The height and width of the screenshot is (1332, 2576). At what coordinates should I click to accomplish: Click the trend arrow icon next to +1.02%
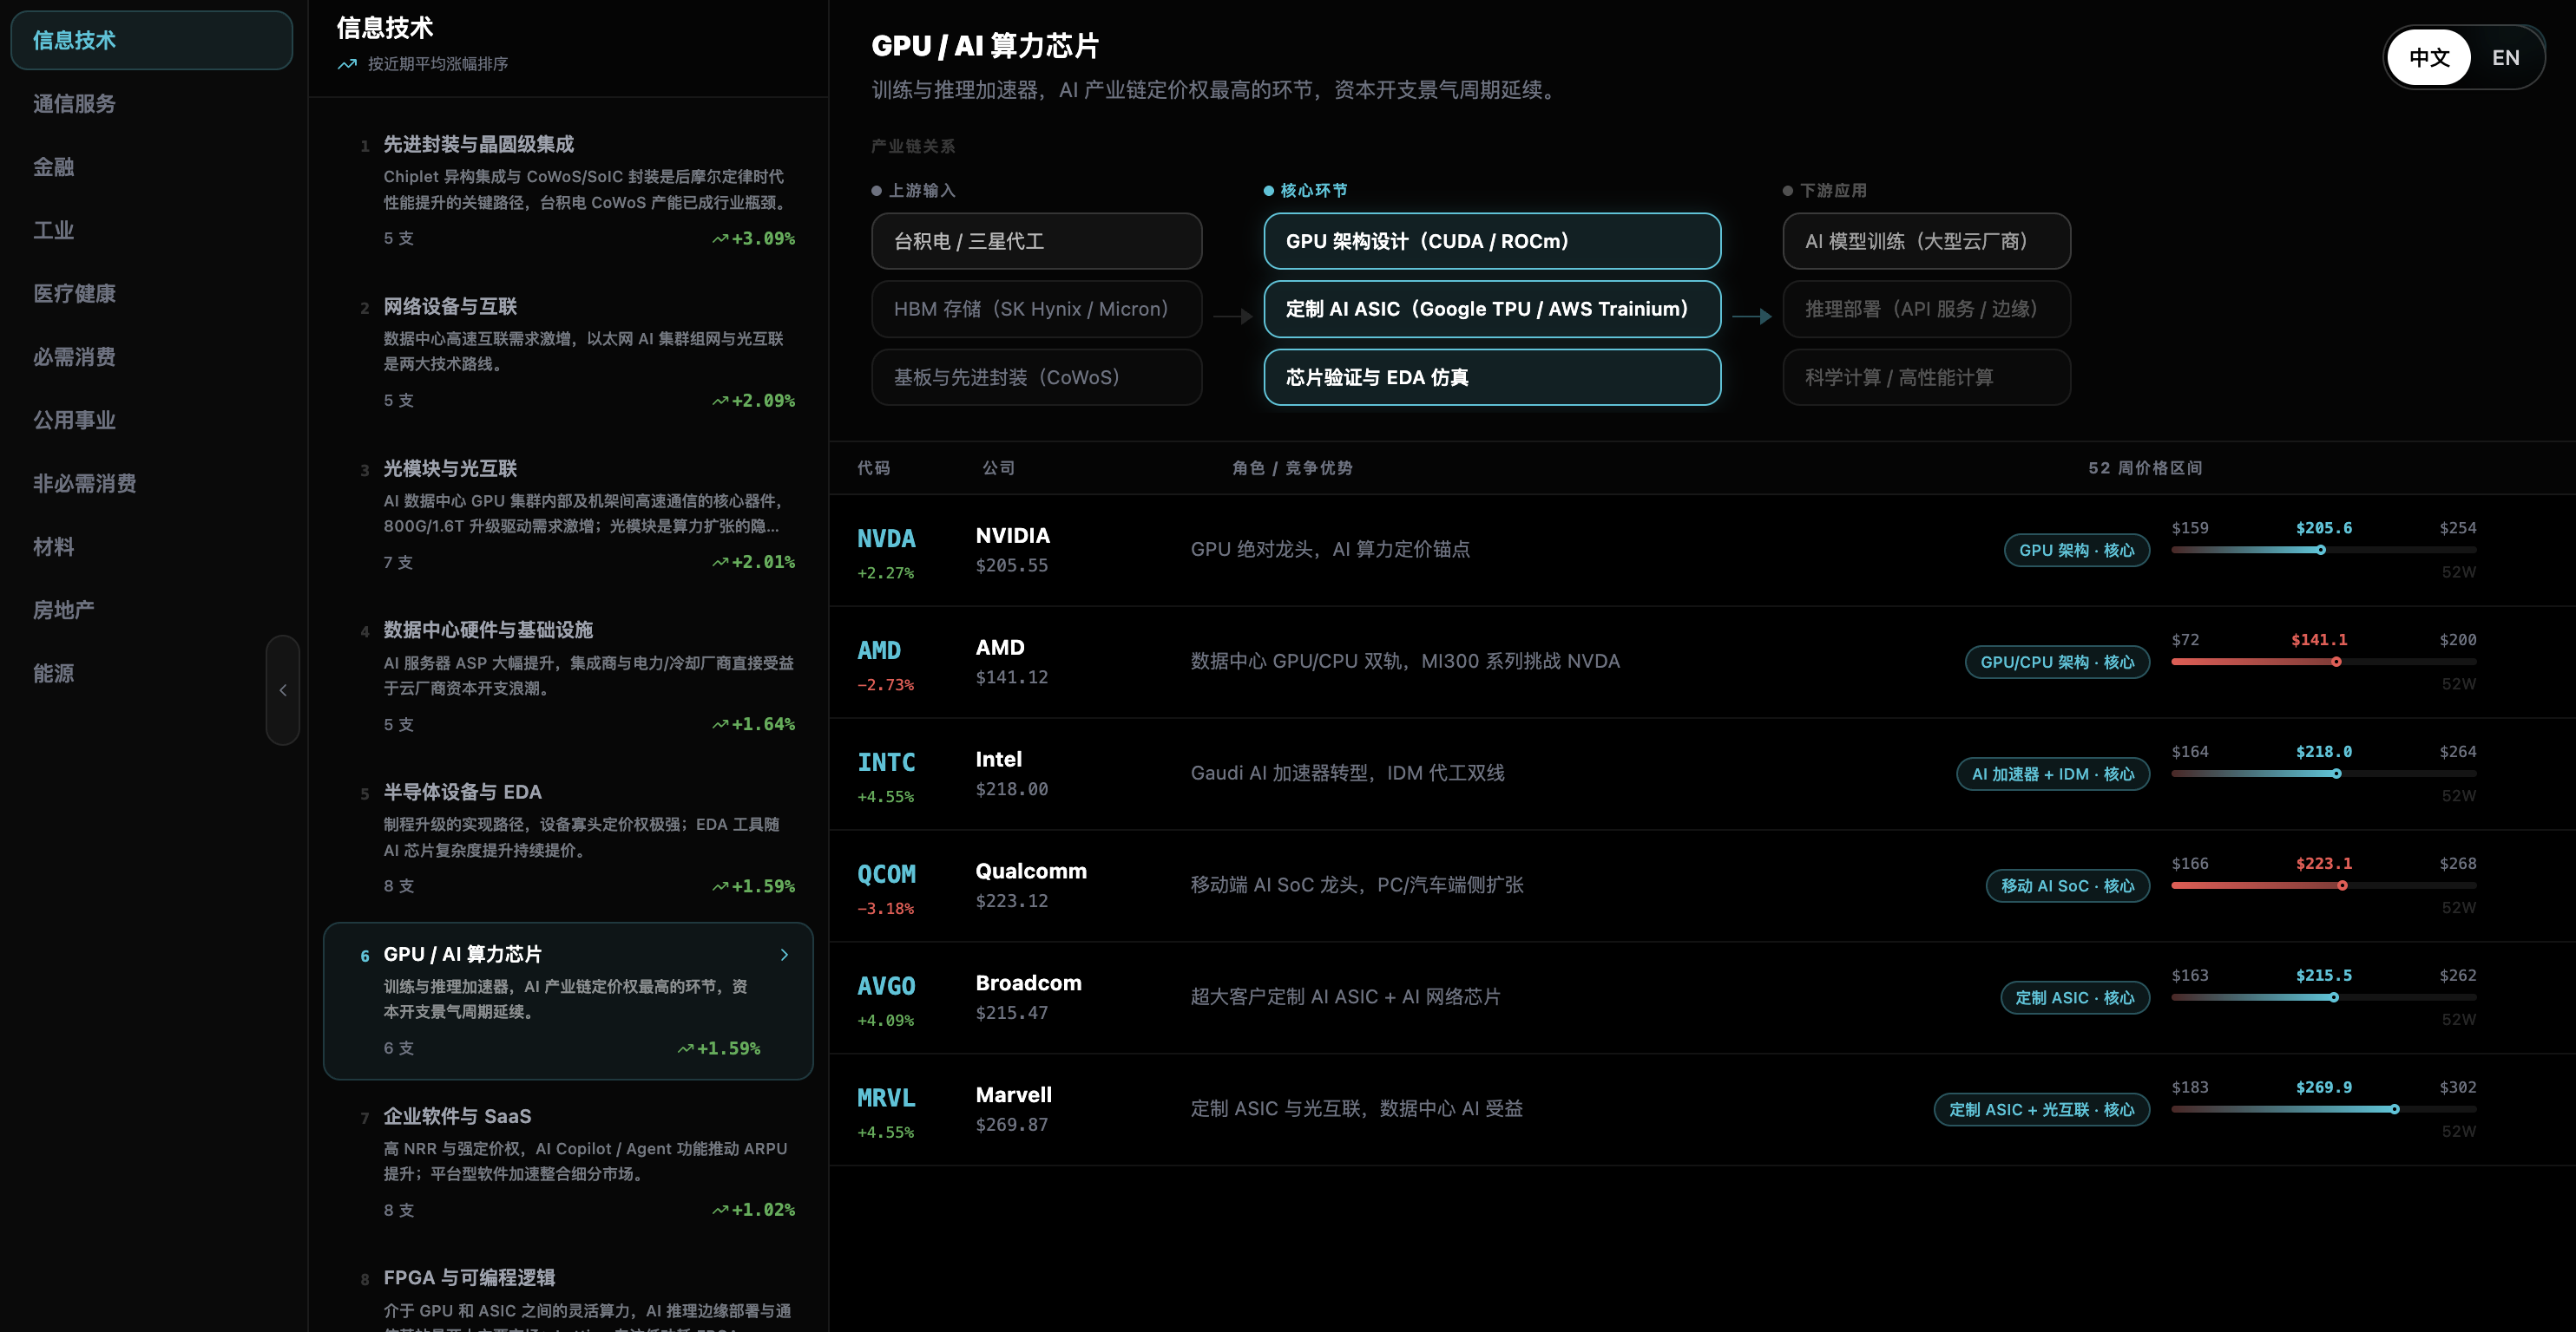point(720,1210)
